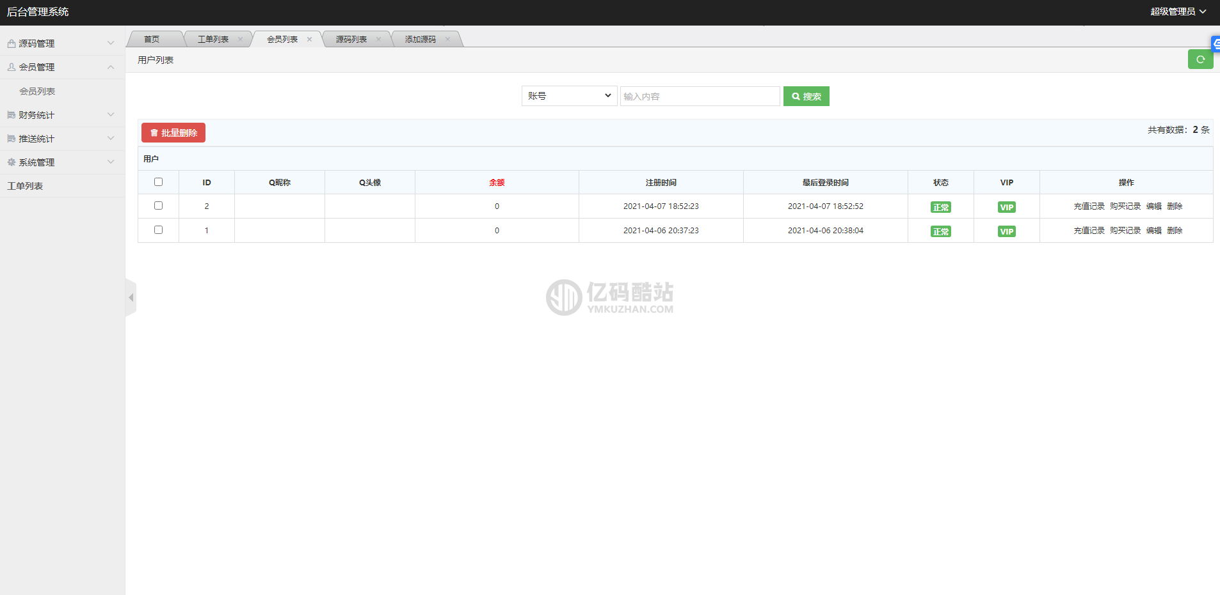
Task: Click the 注册时间 column header
Action: click(661, 183)
